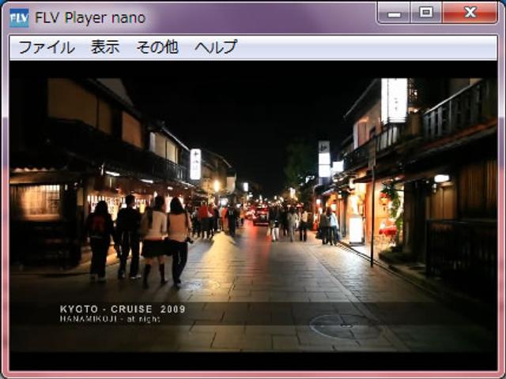This screenshot has width=506, height=379.
Task: Close the FLV Player nano window
Action: coord(470,13)
